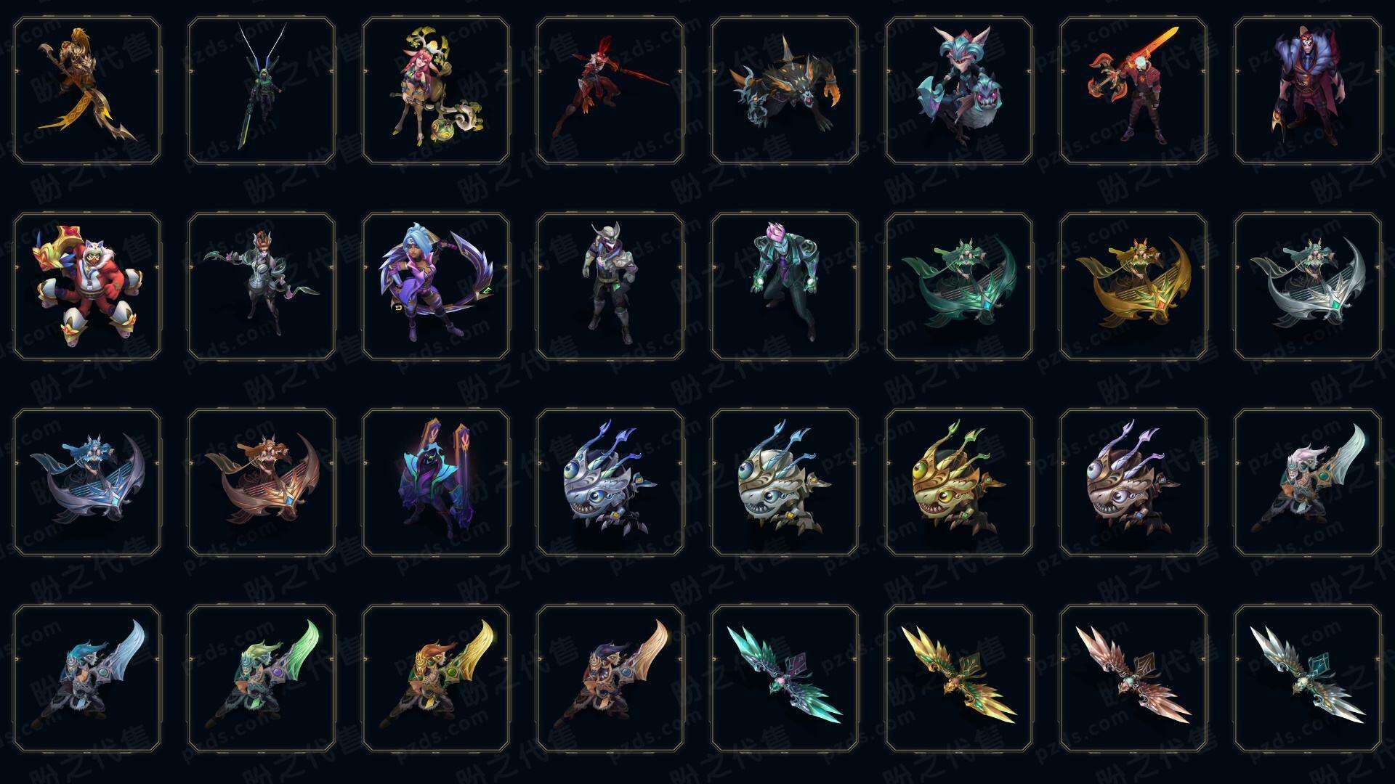1395x784 pixels.
Task: Pick the silver-white manta ray rider skin
Action: [1308, 287]
